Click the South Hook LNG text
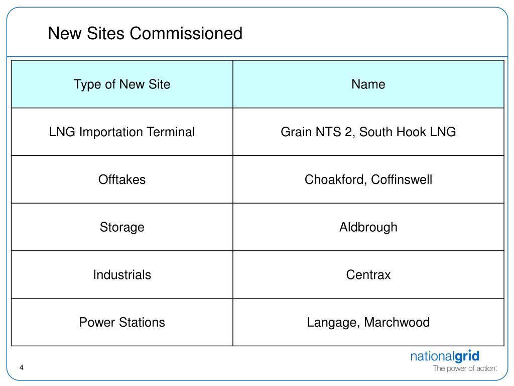Image resolution: width=514 pixels, height=386 pixels. (408, 132)
